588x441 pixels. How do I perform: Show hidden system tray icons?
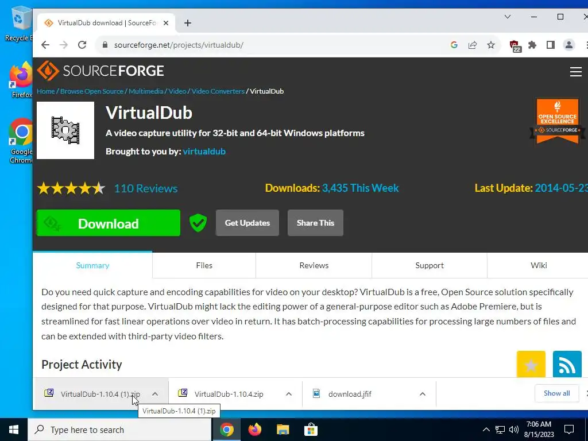coord(486,430)
